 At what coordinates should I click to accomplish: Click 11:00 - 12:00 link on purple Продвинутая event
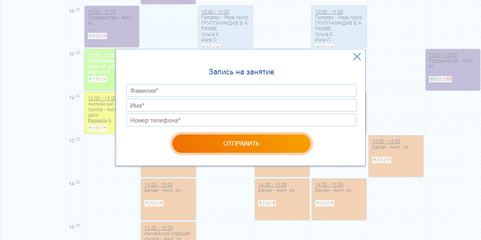[x=443, y=55]
